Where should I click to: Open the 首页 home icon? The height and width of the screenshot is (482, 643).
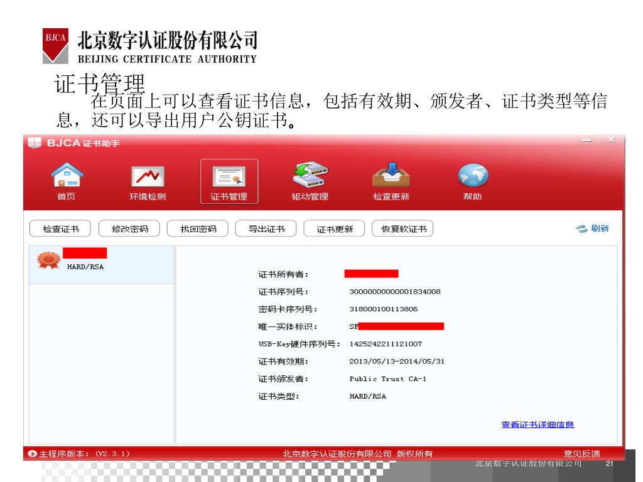(67, 181)
